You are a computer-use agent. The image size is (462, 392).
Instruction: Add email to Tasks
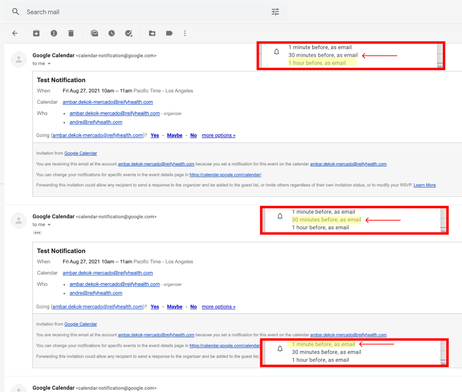[129, 33]
